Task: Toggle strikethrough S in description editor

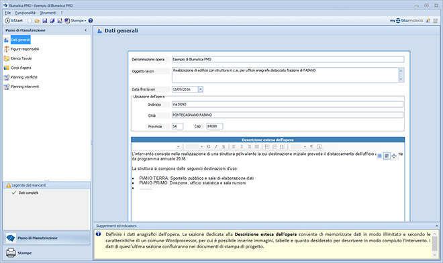Action: (224, 147)
